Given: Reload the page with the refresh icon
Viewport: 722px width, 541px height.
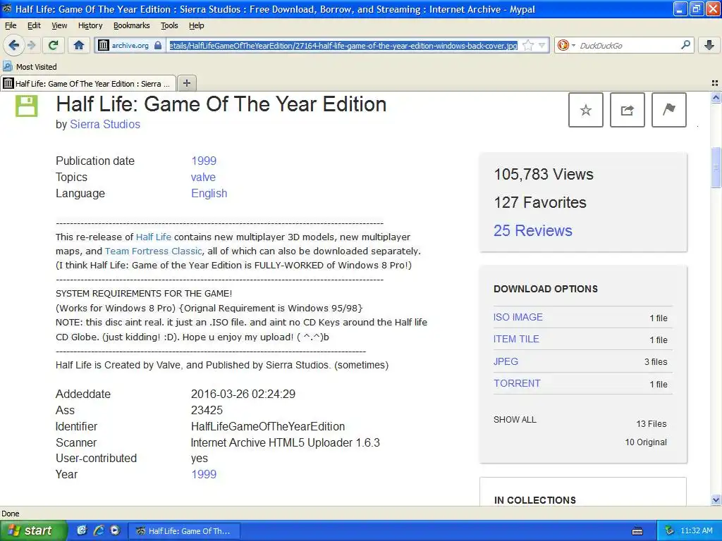Looking at the screenshot, I should 54,45.
